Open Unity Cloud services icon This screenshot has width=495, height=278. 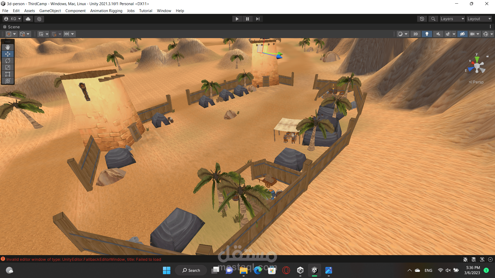(x=28, y=19)
